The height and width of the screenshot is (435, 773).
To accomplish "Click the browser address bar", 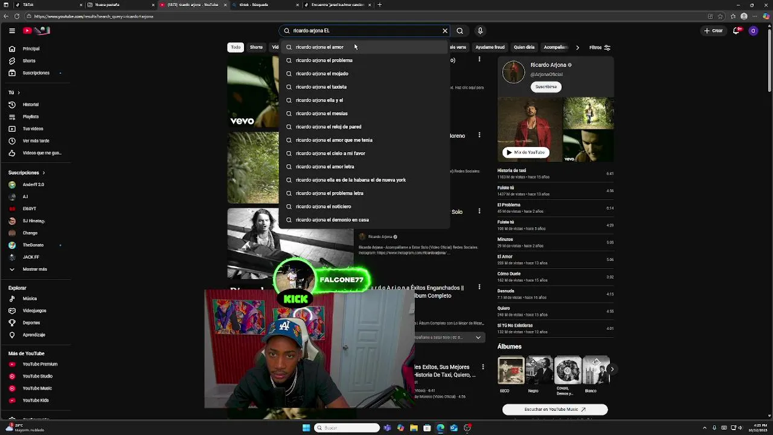I will coord(362,16).
